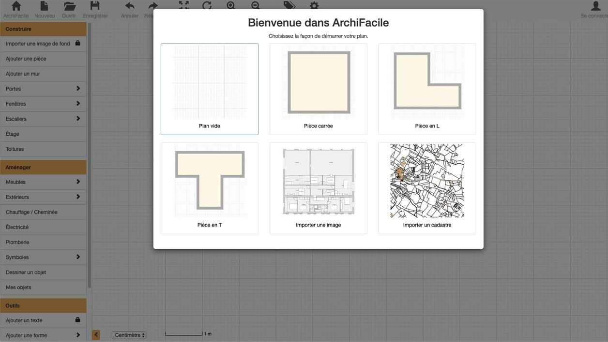Select Ajouter une pièce in sidebar
The image size is (608, 342).
click(43, 58)
